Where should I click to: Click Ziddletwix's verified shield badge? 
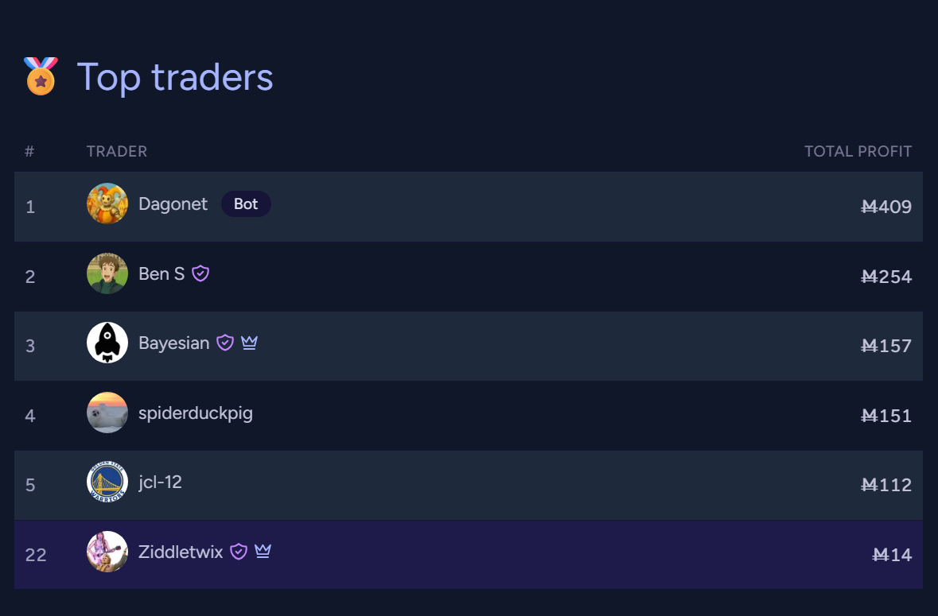239,552
